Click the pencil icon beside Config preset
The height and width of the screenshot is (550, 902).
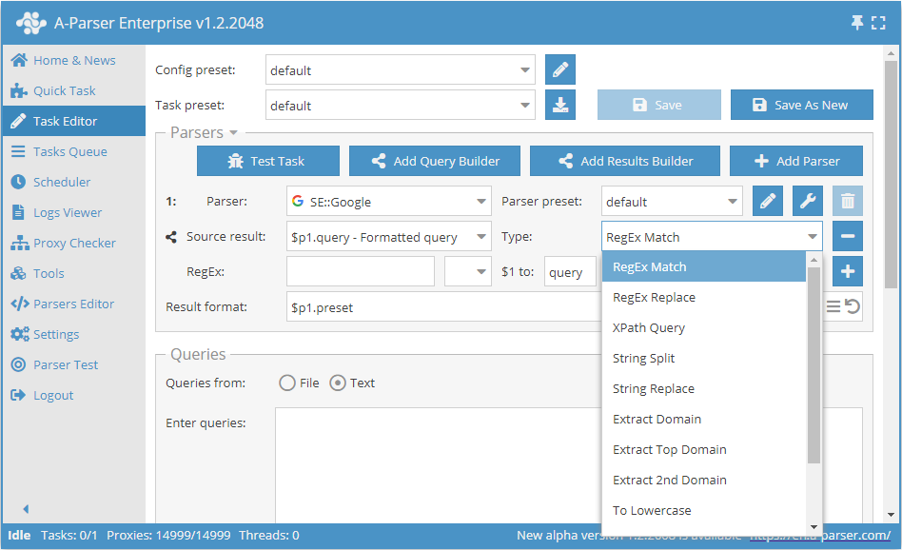click(x=560, y=69)
